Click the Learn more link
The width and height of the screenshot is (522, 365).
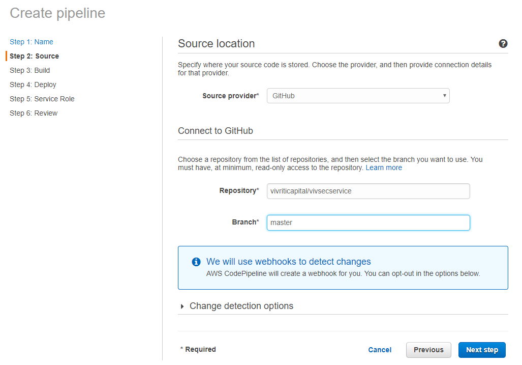[384, 167]
